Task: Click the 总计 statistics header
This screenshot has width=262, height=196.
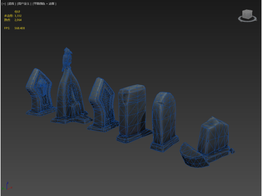Action: click(17, 12)
